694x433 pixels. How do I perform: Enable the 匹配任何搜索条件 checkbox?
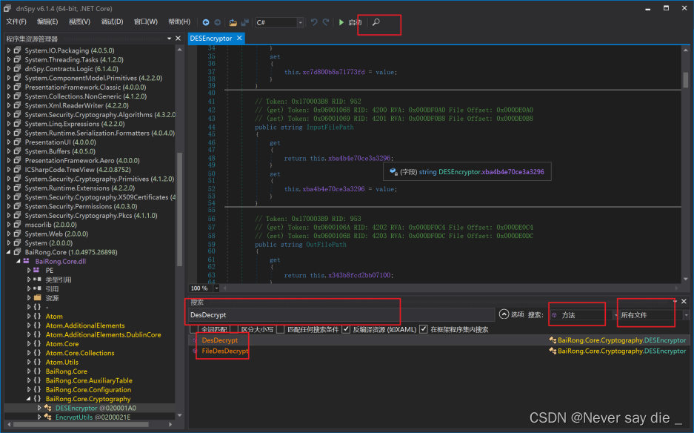coord(281,329)
